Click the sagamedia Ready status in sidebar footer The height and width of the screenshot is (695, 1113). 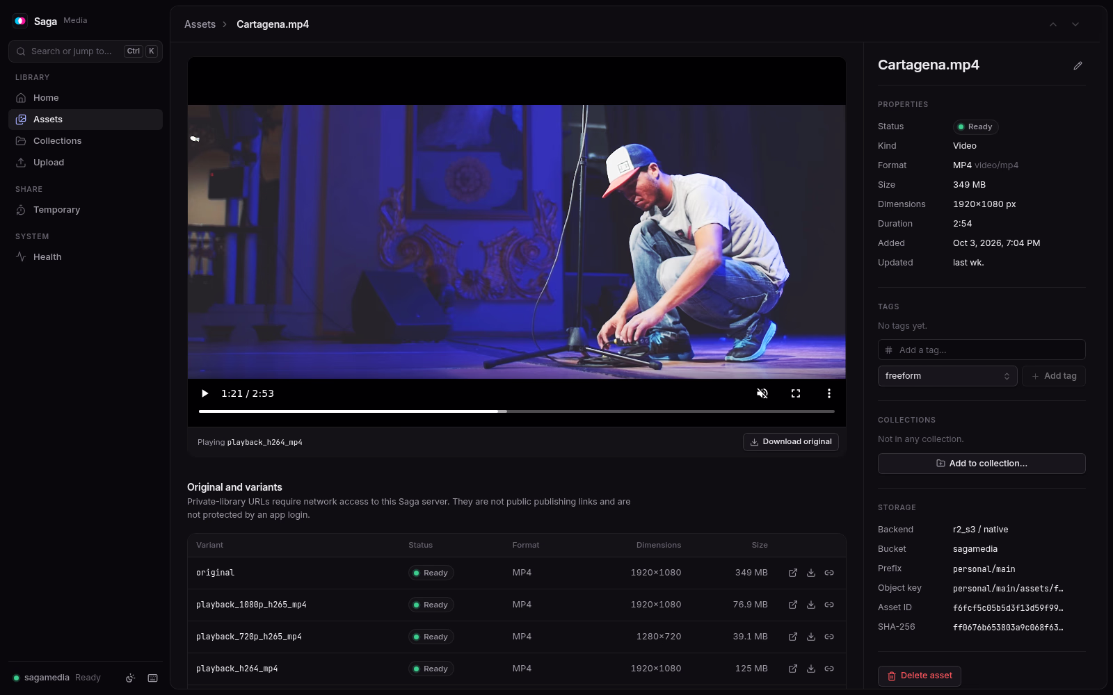[57, 678]
